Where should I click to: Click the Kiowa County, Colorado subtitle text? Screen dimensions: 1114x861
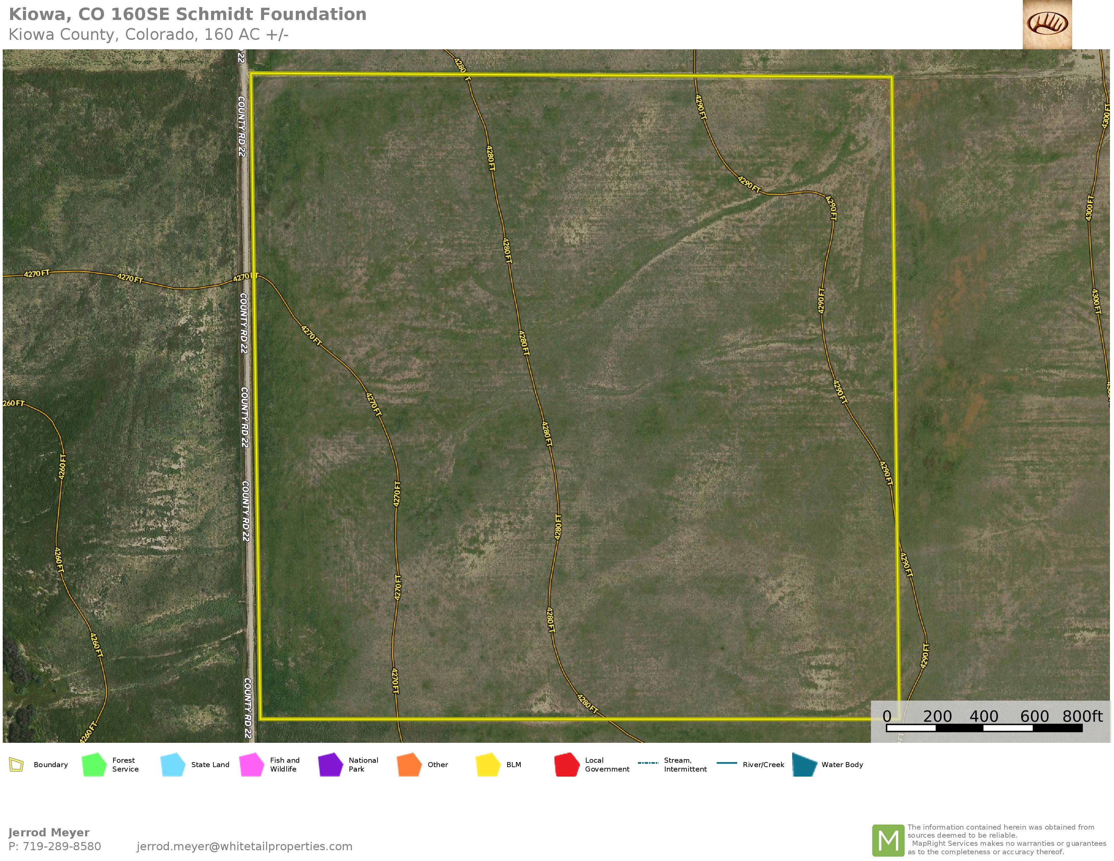click(x=149, y=35)
